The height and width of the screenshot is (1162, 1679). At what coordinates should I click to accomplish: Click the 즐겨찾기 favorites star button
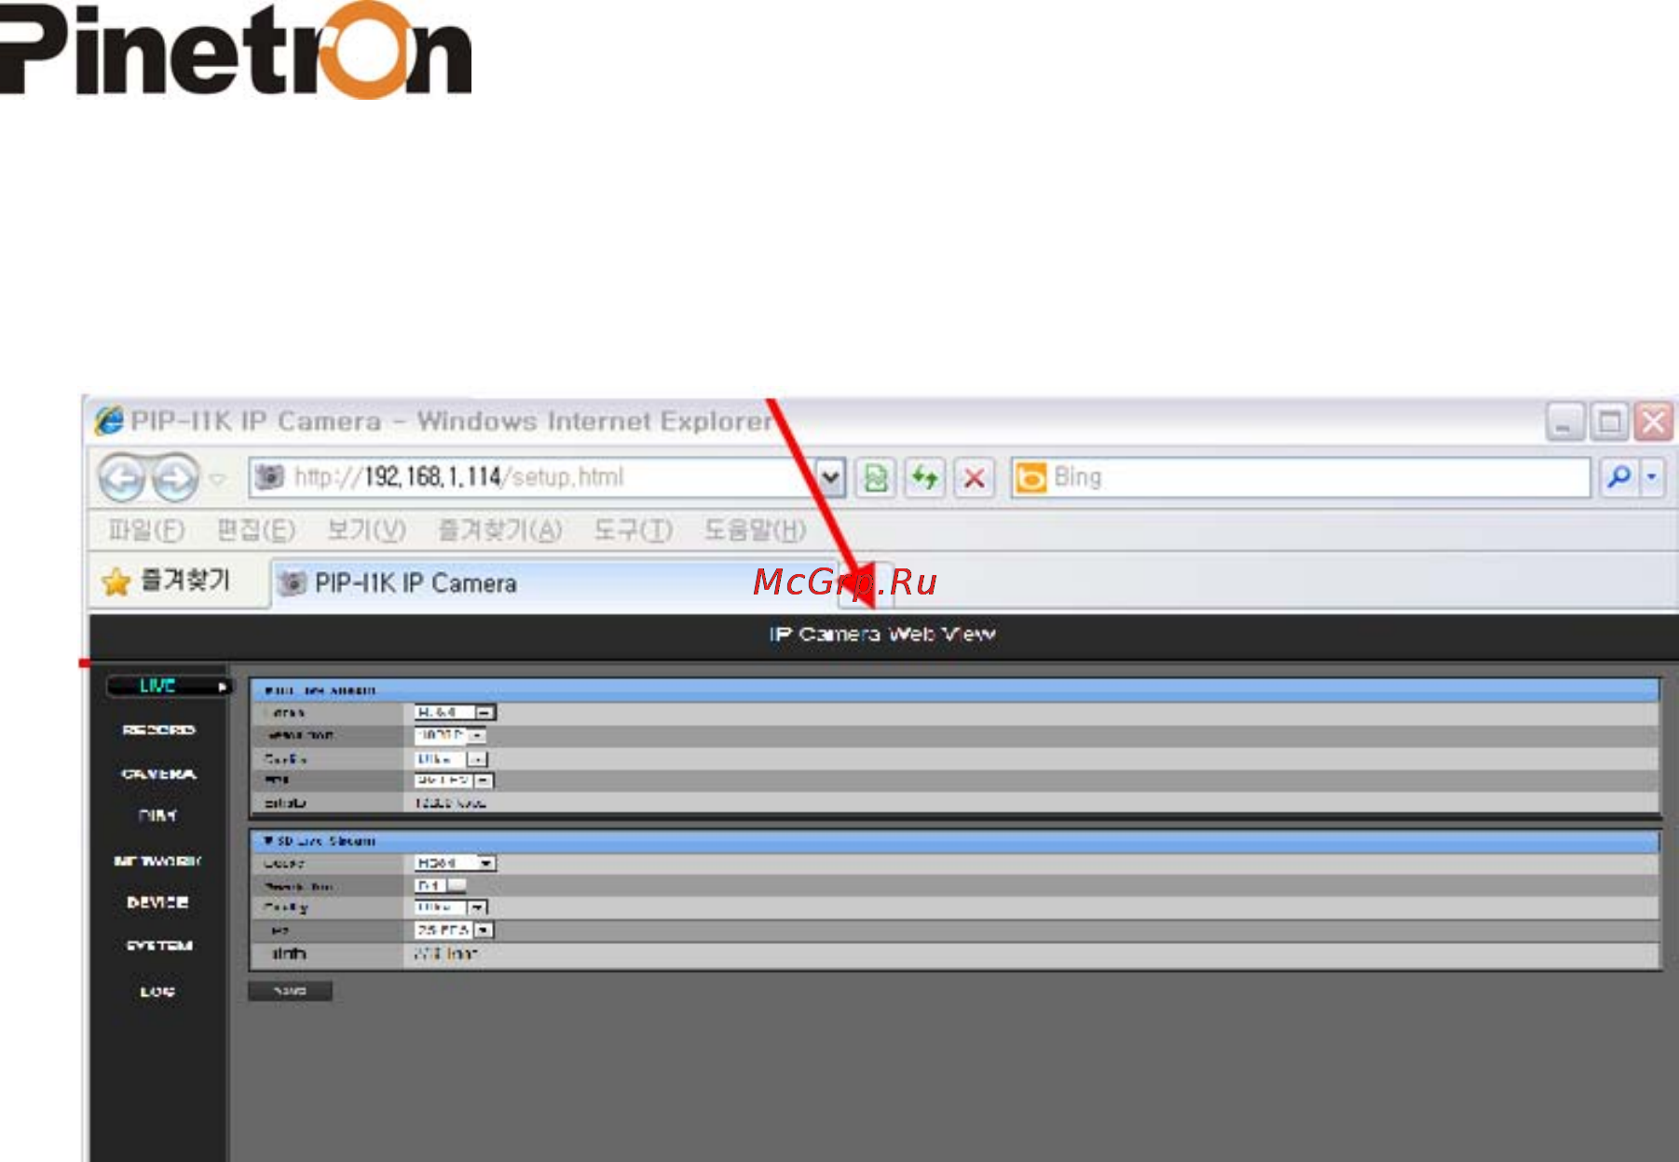coord(166,581)
